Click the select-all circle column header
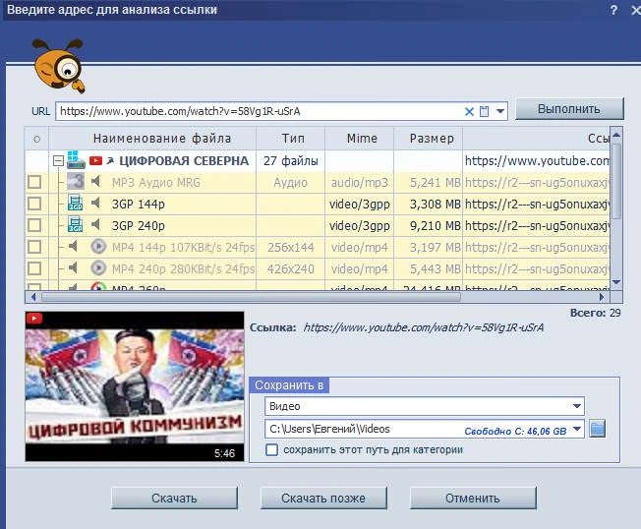The image size is (641, 529). [x=36, y=139]
